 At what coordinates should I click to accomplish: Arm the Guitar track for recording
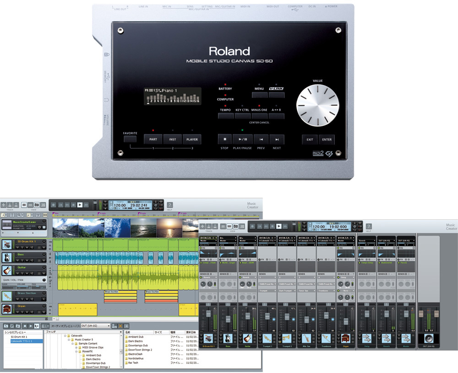[27, 273]
